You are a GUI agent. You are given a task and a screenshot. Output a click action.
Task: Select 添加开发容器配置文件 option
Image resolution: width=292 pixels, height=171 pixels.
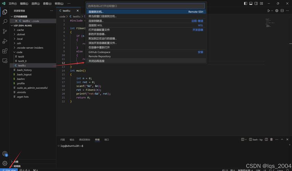tap(146, 43)
